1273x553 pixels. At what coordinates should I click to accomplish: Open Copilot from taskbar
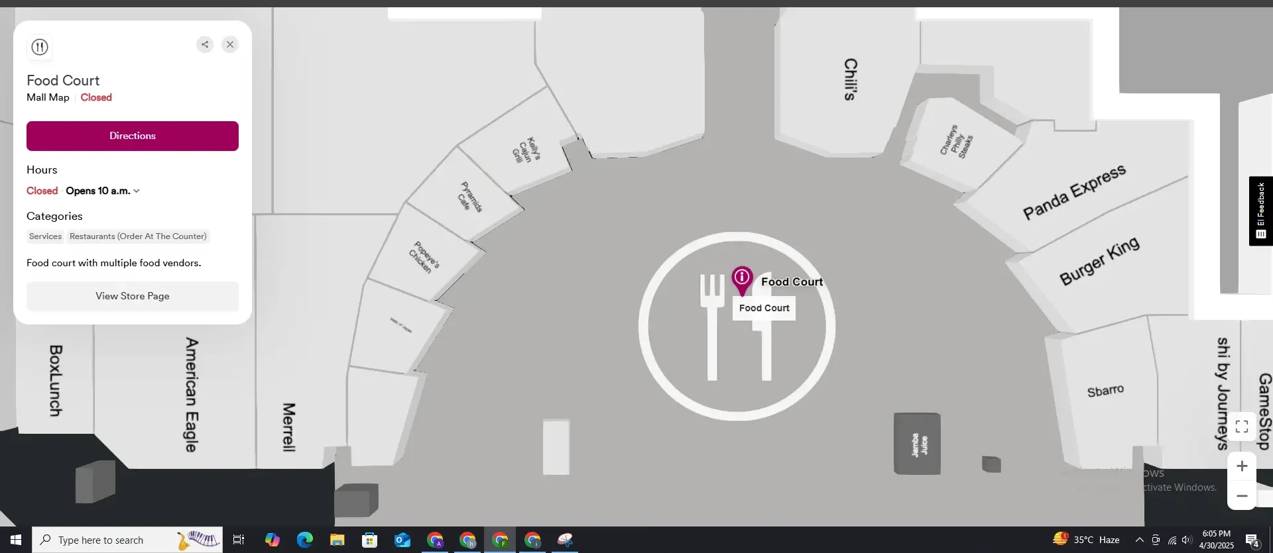(272, 540)
